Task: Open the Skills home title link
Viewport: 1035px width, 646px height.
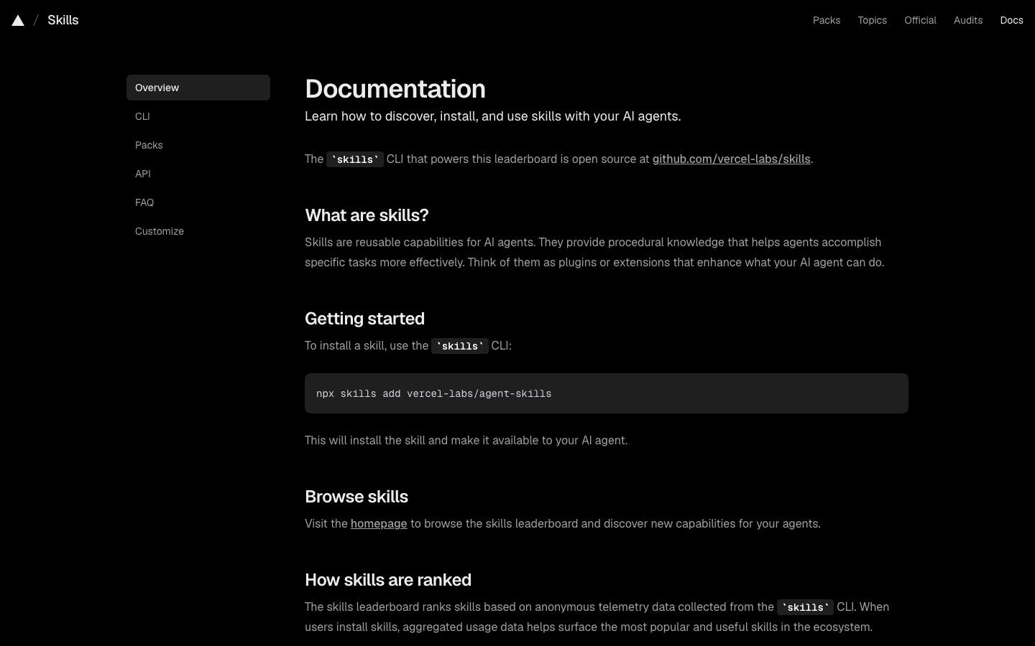Action: click(63, 20)
